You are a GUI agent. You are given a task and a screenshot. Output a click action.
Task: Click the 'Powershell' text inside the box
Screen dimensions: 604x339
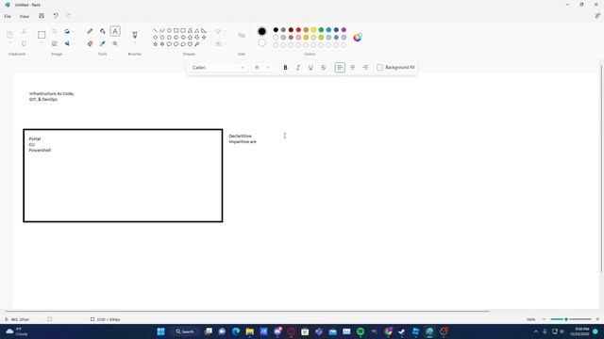40,151
